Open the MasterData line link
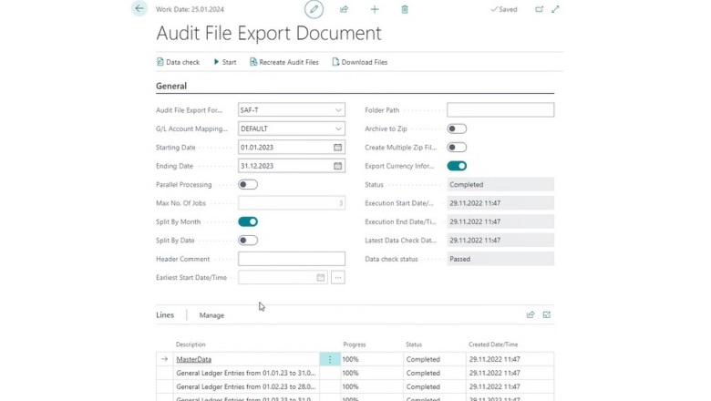Screen dimensions: 711x401 click(x=193, y=359)
